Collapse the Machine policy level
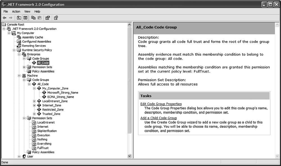The height and width of the screenshot is (166, 281). (19, 76)
